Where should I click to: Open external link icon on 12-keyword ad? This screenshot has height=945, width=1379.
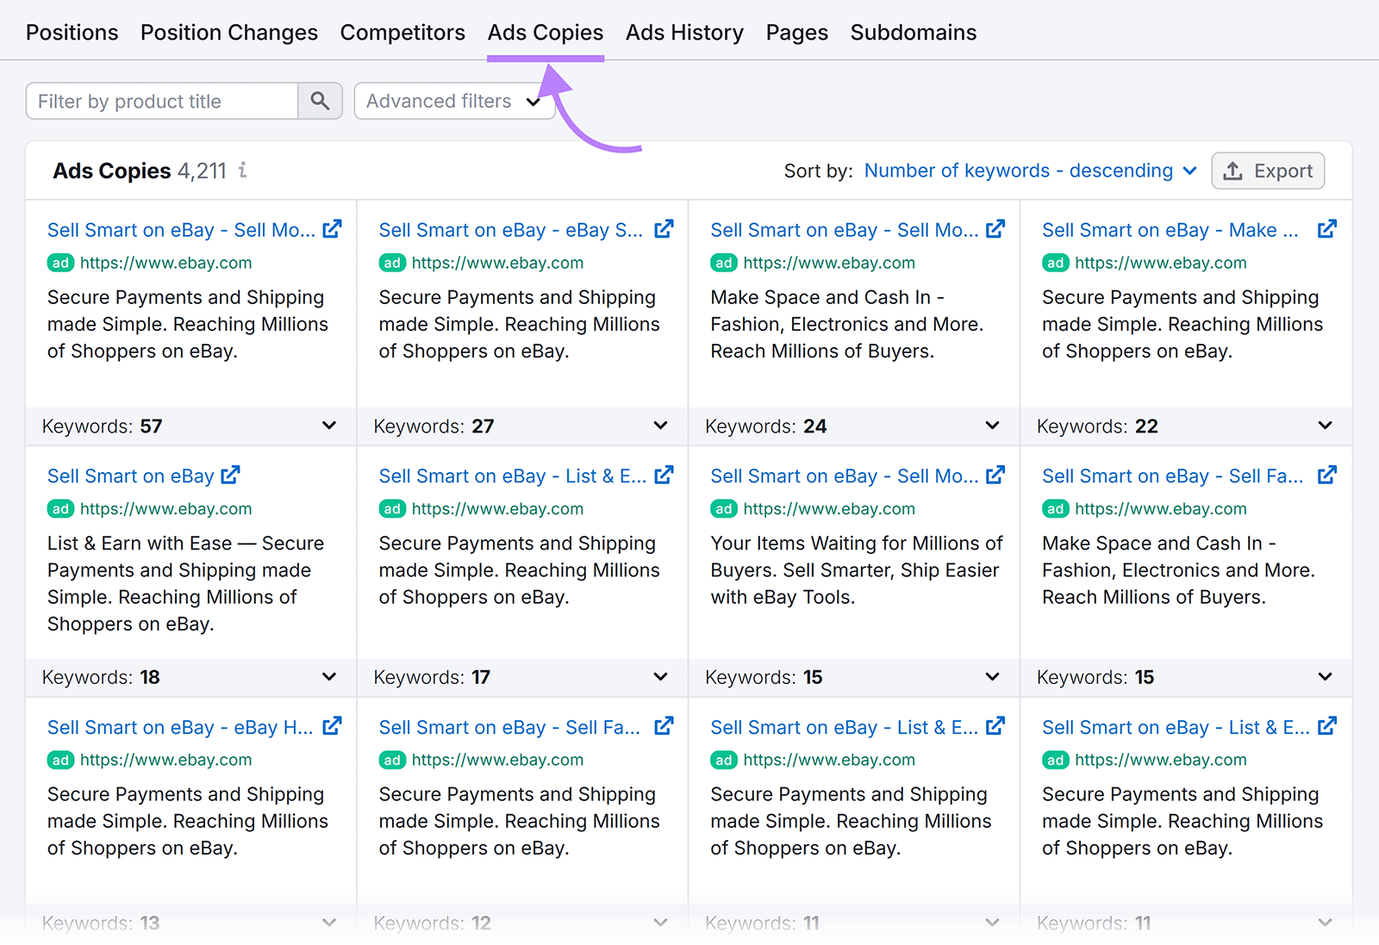coord(664,726)
